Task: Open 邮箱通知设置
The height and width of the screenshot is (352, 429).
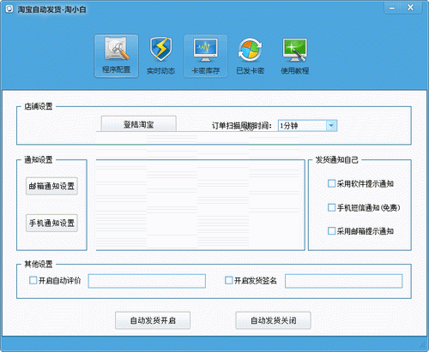Action: pyautogui.click(x=51, y=186)
